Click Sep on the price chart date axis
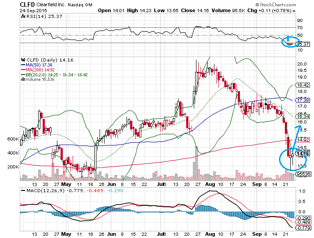 click(x=257, y=184)
